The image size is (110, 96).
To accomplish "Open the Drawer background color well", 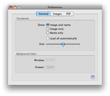I will coord(50,68).
